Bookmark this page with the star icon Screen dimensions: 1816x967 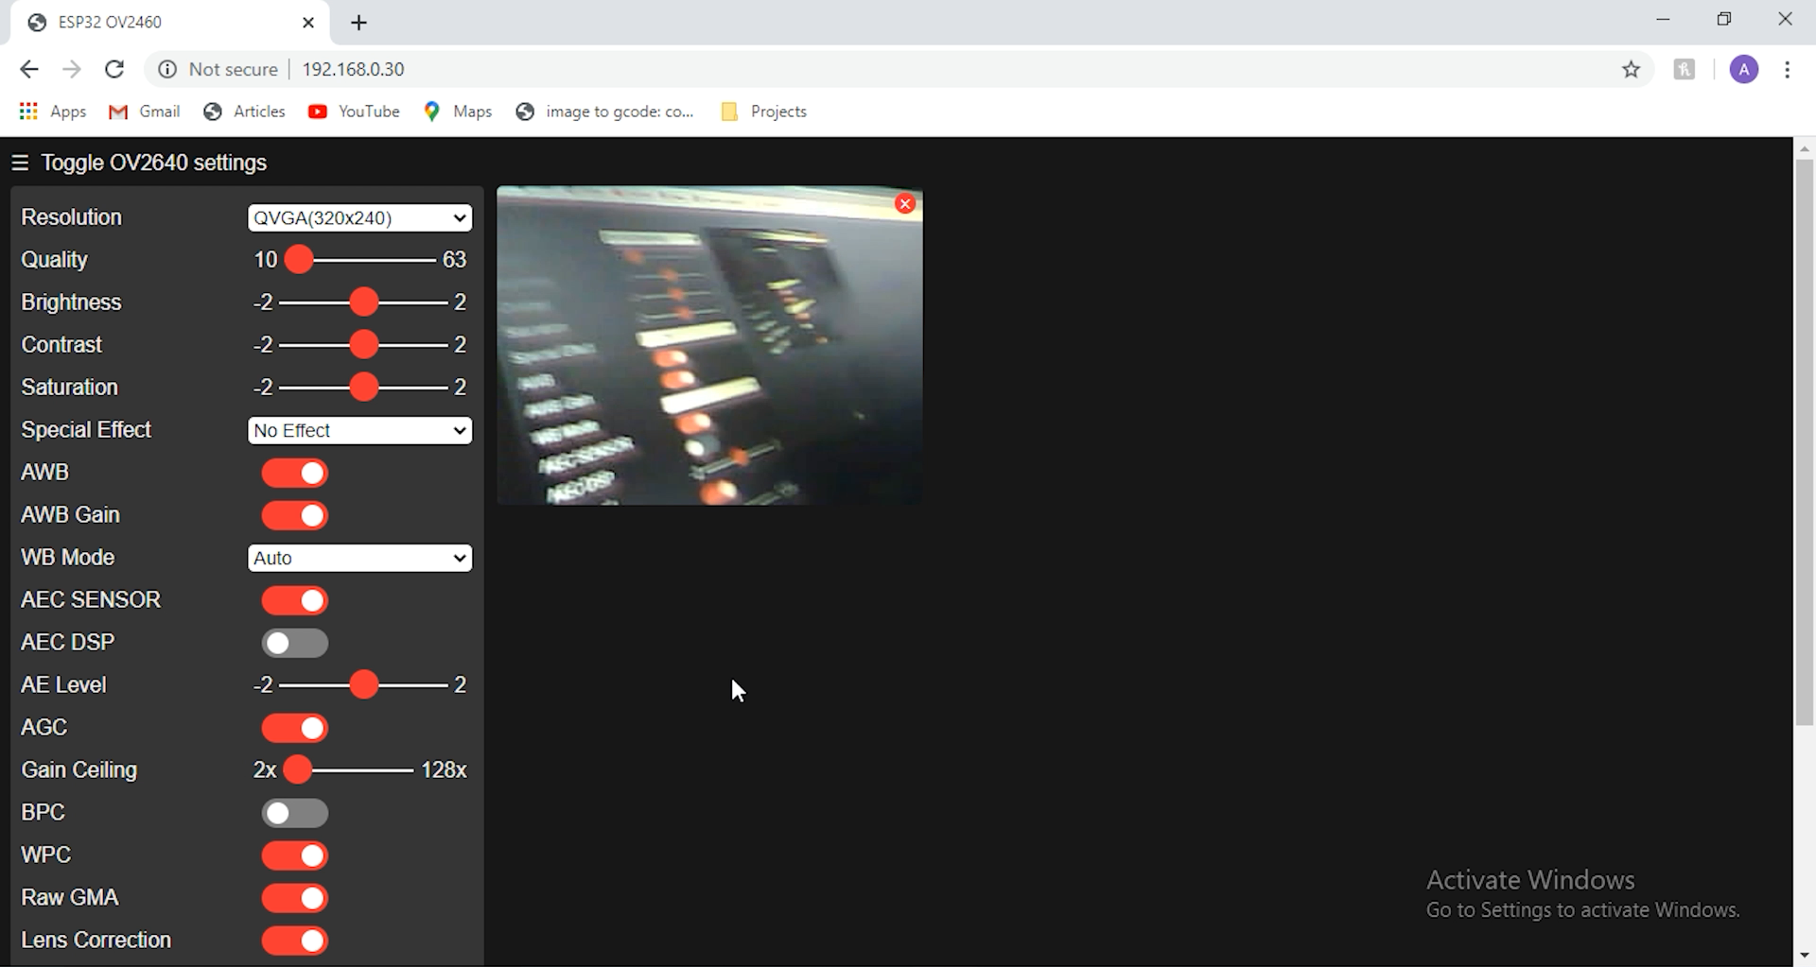coord(1632,69)
